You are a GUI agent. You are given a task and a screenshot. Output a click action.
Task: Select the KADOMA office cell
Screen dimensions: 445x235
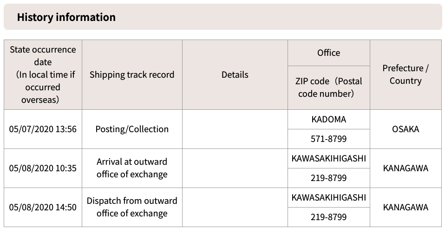point(329,119)
